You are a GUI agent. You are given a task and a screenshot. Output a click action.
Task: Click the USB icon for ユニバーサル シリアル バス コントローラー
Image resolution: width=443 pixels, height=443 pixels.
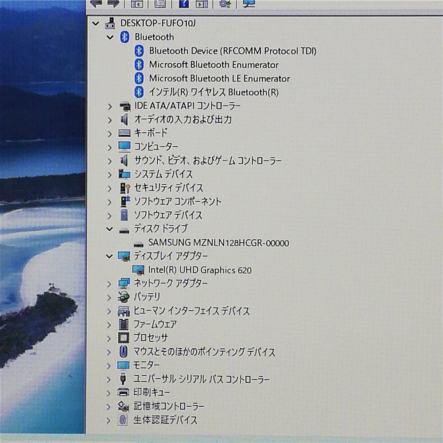tap(123, 378)
